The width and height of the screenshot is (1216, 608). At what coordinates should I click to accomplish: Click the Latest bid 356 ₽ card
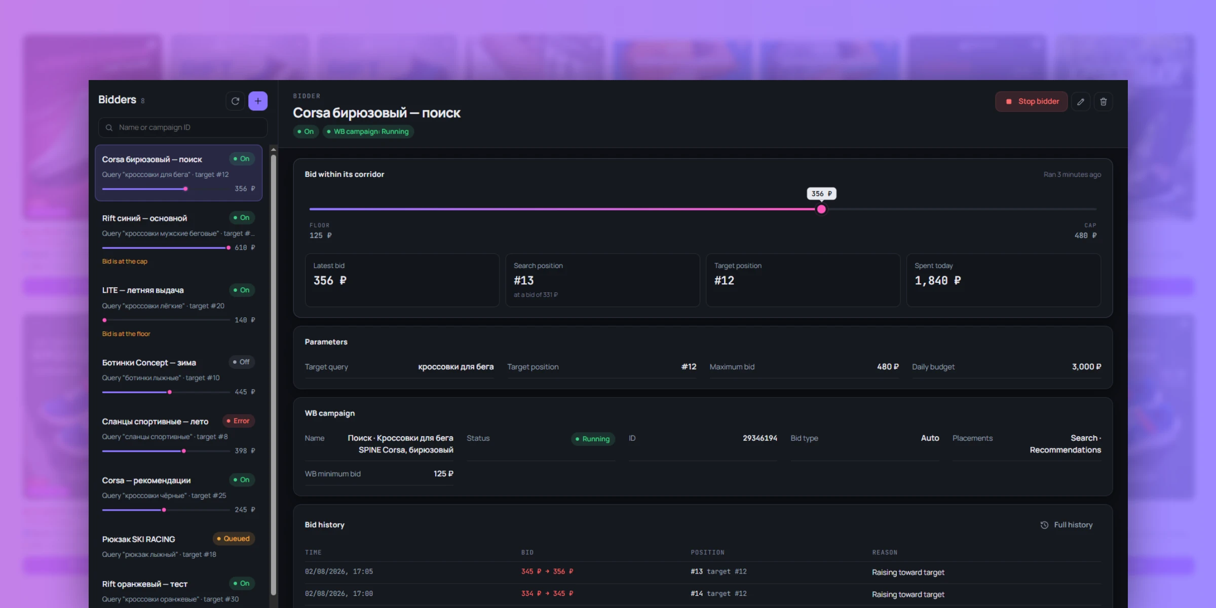[x=402, y=280]
